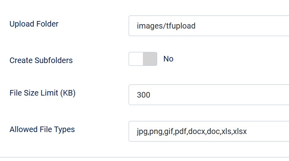Click the "Upload Folder" label

pyautogui.click(x=34, y=24)
